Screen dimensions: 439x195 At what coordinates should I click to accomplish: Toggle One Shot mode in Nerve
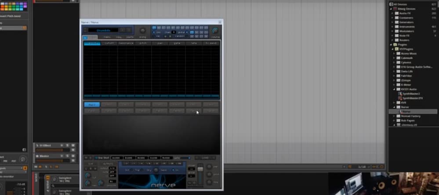click(x=102, y=158)
